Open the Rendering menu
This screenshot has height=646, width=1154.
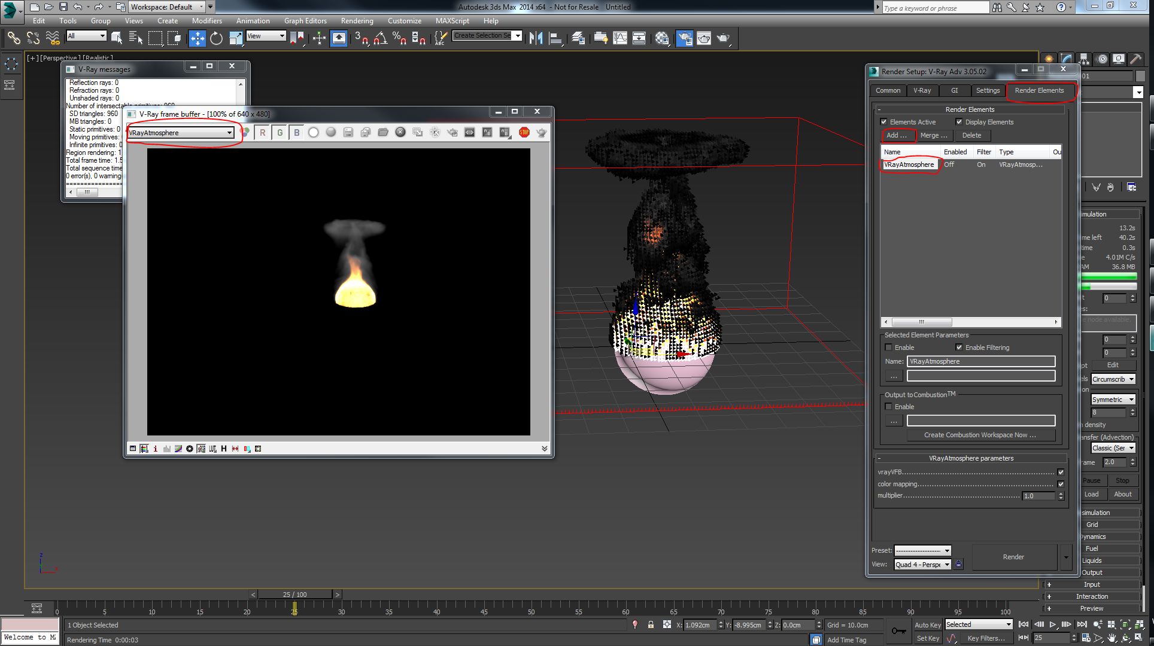(357, 20)
